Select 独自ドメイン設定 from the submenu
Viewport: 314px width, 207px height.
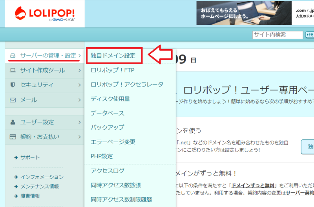click(x=113, y=56)
